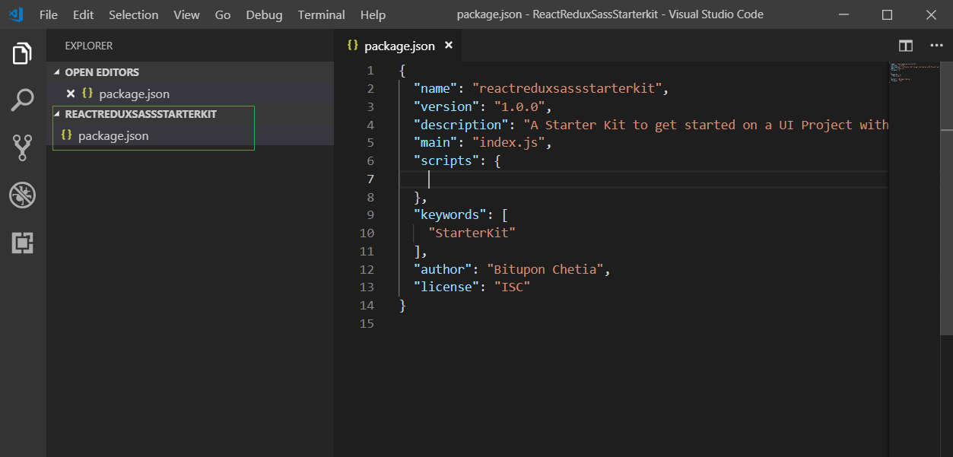Close package.json in Open Editors list
This screenshot has width=953, height=457.
pyautogui.click(x=71, y=94)
